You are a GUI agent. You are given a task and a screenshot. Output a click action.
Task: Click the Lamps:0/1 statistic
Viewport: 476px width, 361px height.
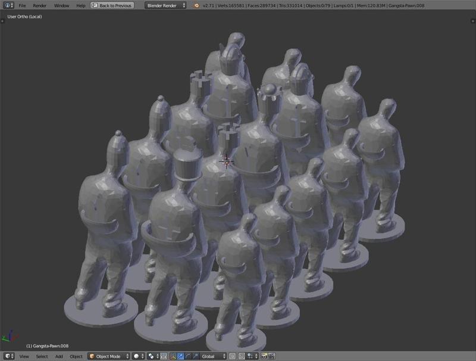tap(343, 5)
